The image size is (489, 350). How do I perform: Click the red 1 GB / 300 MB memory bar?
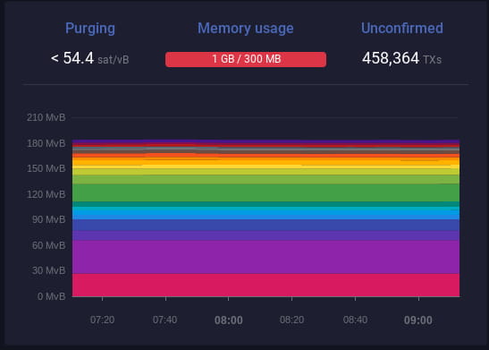[x=246, y=59]
